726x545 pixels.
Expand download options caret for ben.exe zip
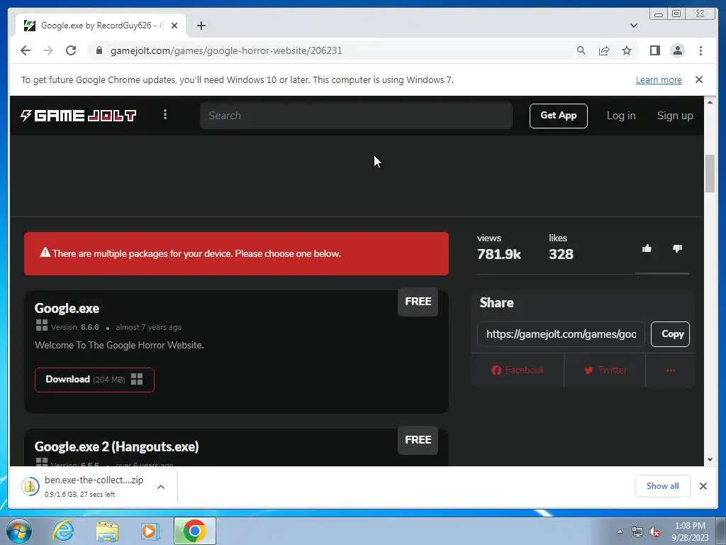[161, 487]
